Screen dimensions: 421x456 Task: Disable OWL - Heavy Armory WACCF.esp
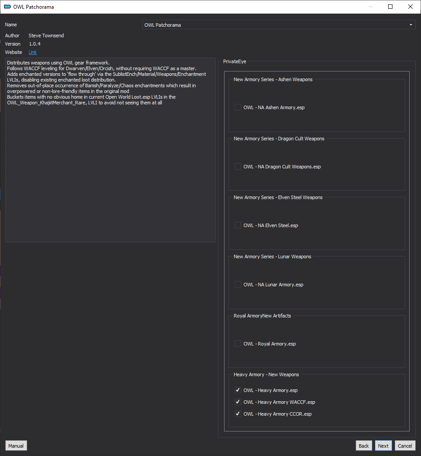(x=238, y=402)
